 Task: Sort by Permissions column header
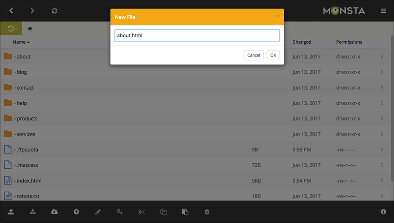pyautogui.click(x=349, y=42)
